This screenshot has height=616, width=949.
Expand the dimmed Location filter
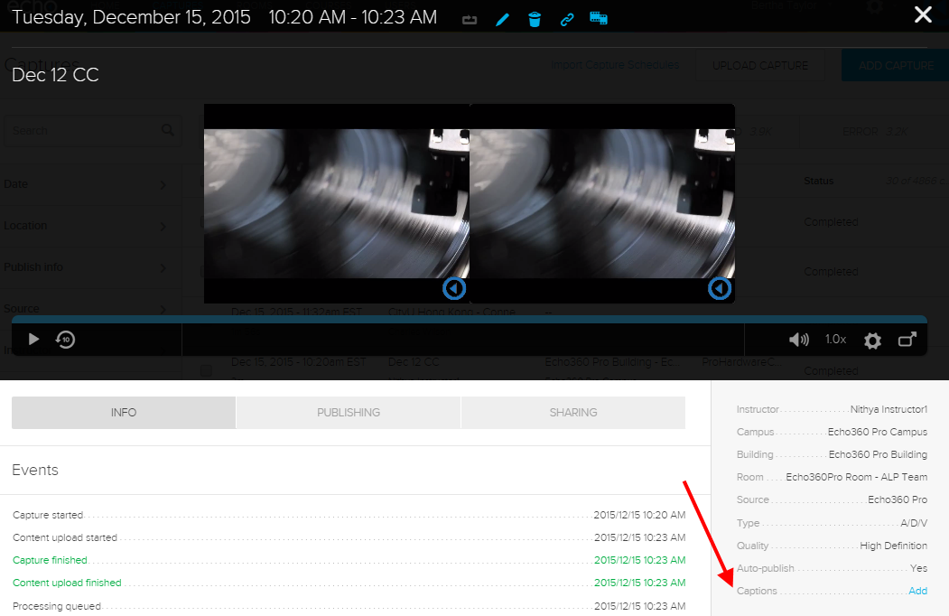tap(85, 226)
